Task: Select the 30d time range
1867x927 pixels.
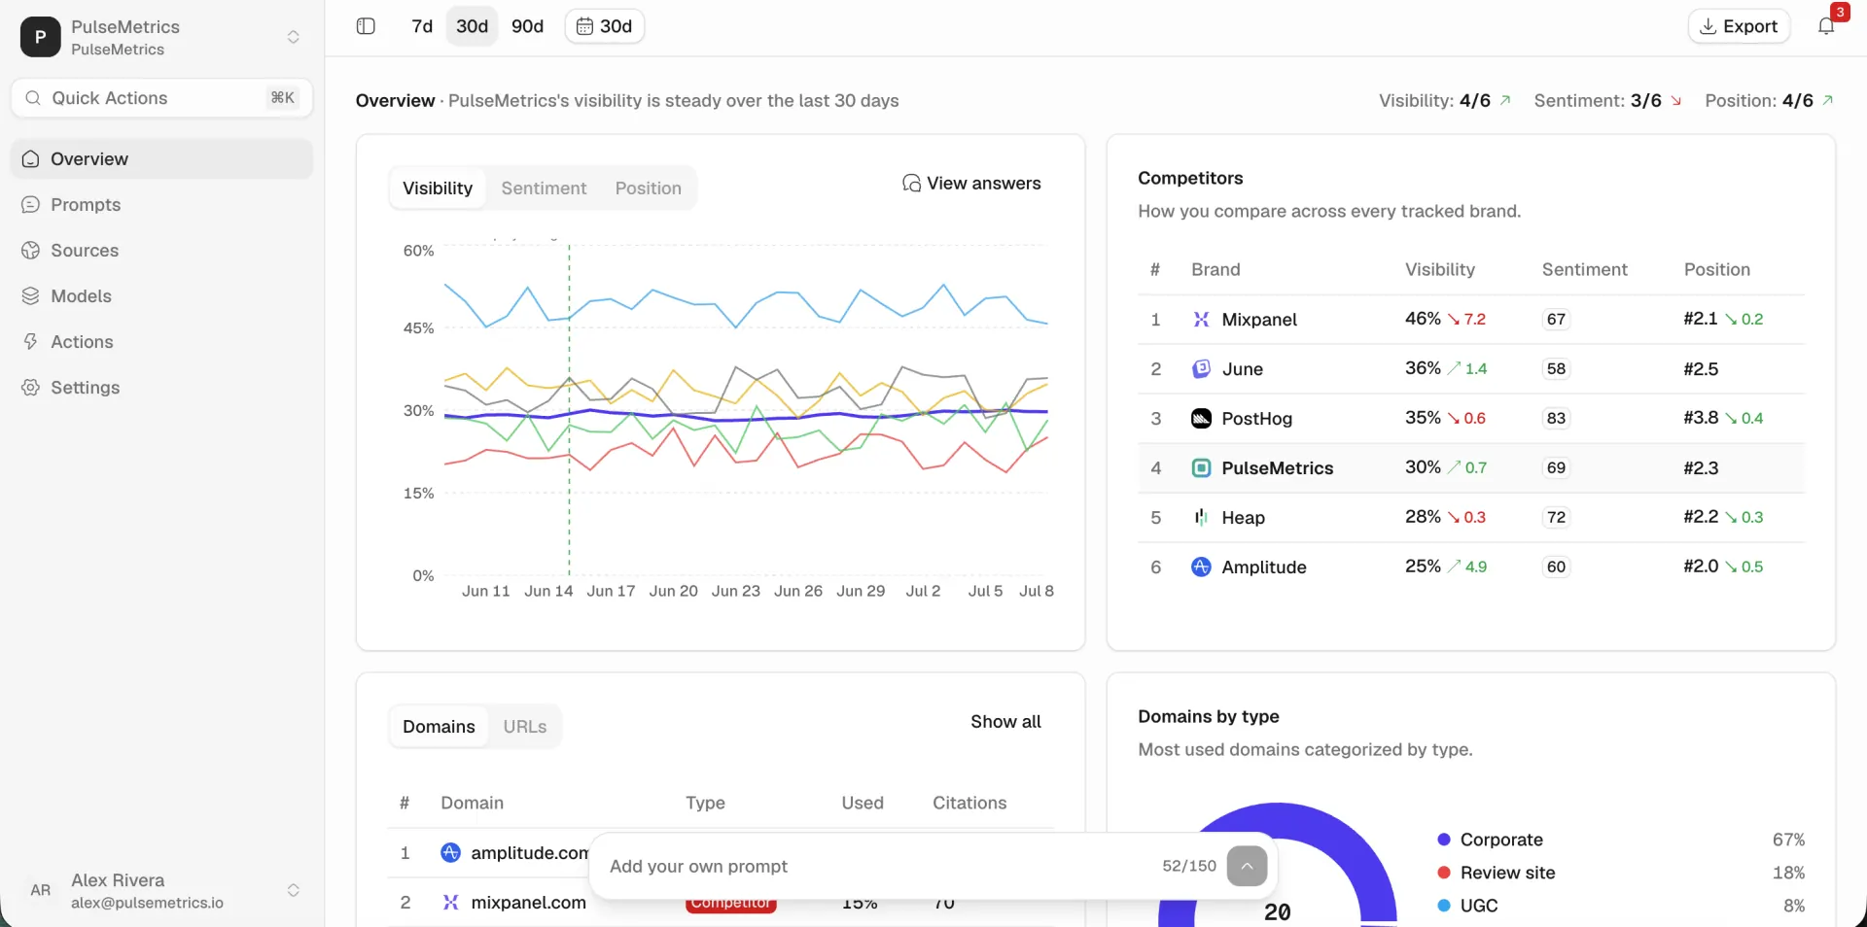Action: pyautogui.click(x=473, y=26)
